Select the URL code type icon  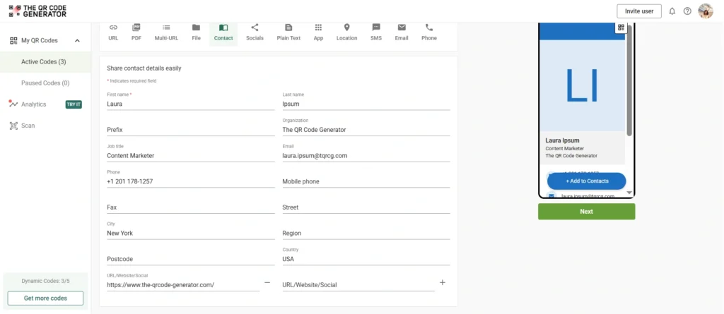(113, 28)
